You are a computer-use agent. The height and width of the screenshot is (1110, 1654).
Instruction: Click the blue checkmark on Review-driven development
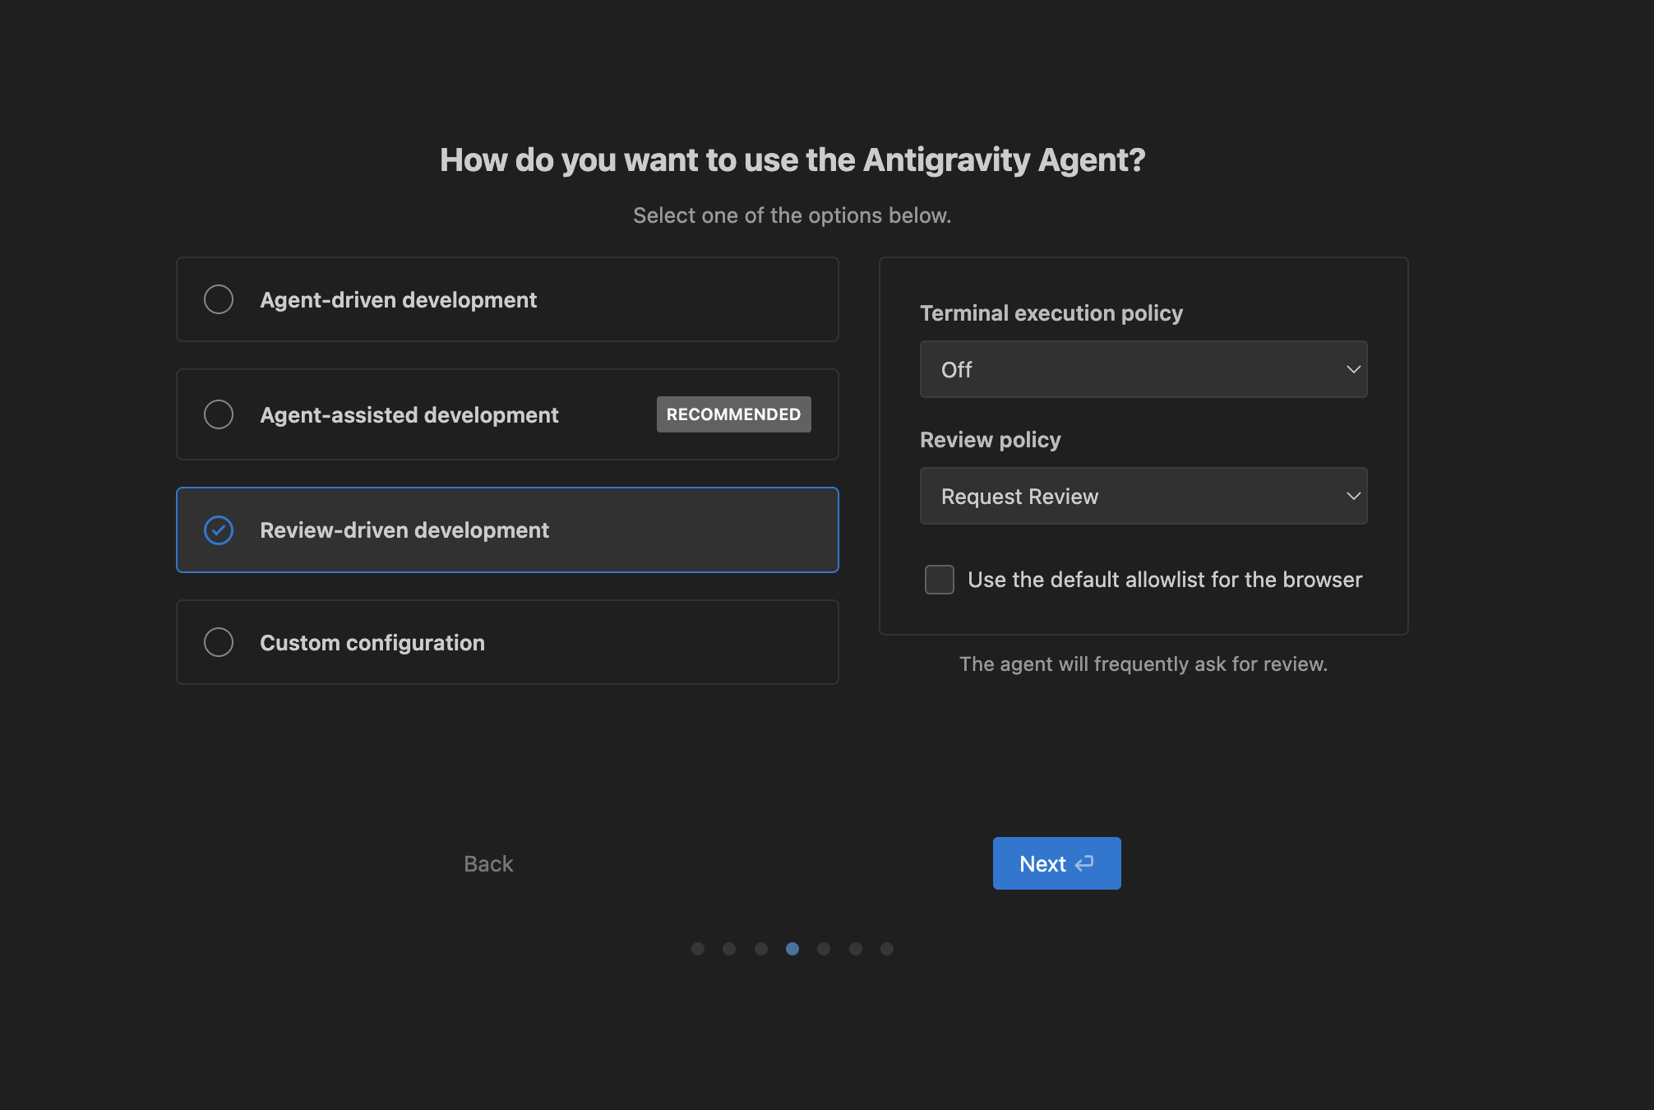pos(219,530)
